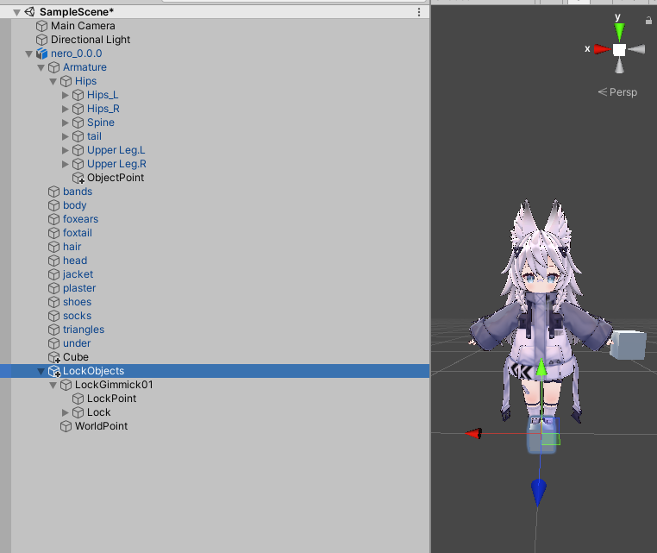Toggle Persp perspective mode label
Screen dimensions: 657x553
click(x=617, y=92)
